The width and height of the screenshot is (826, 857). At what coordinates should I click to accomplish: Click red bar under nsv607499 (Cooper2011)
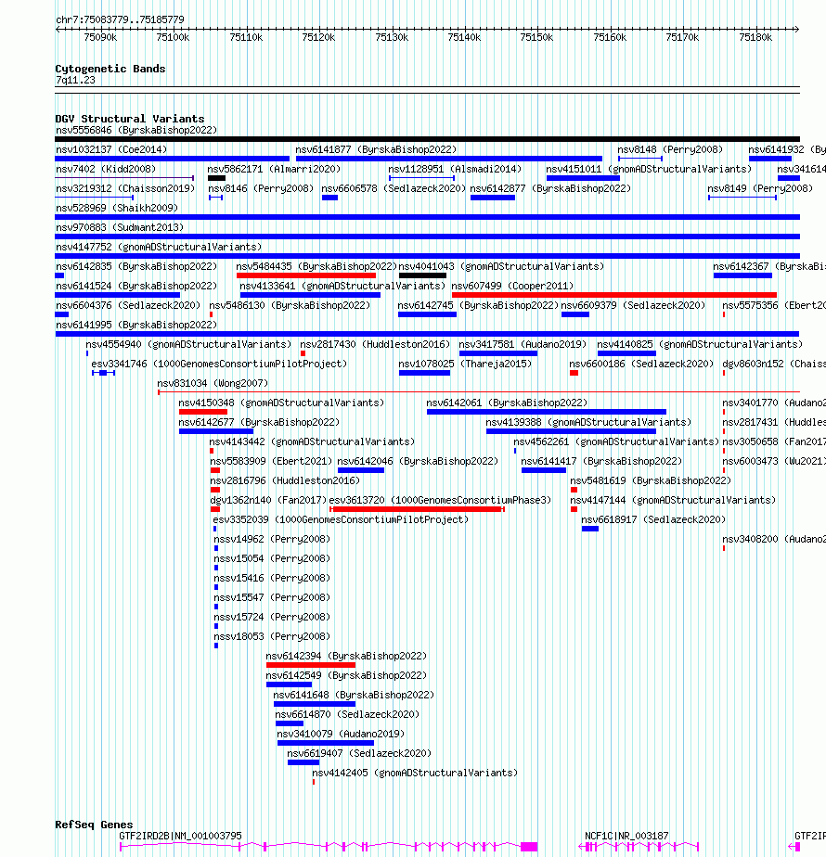click(x=614, y=295)
